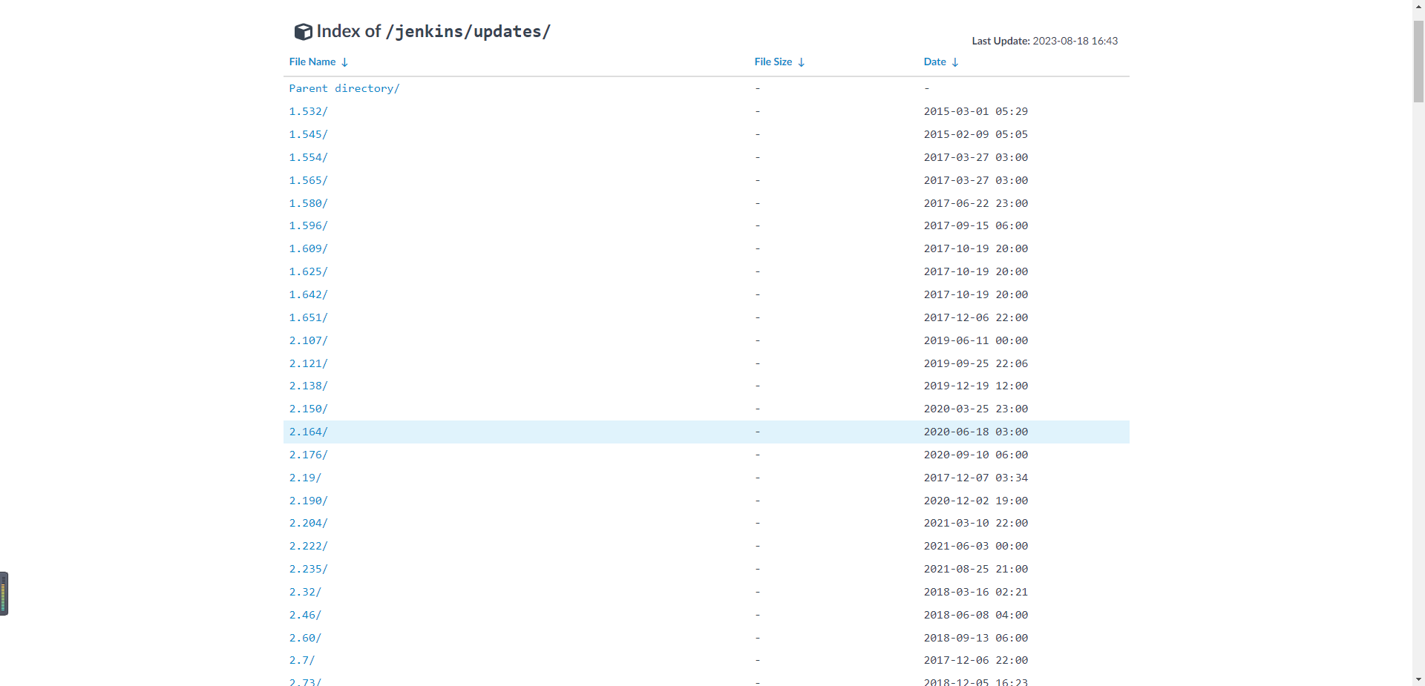Viewport: 1425px width, 686px height.
Task: Click the scrollbar up arrow
Action: coord(1418,6)
